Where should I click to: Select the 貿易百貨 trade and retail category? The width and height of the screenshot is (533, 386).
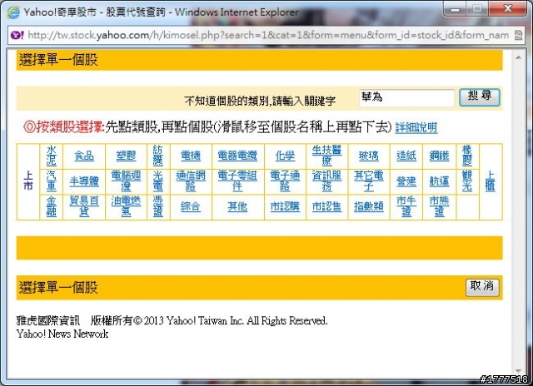(84, 206)
